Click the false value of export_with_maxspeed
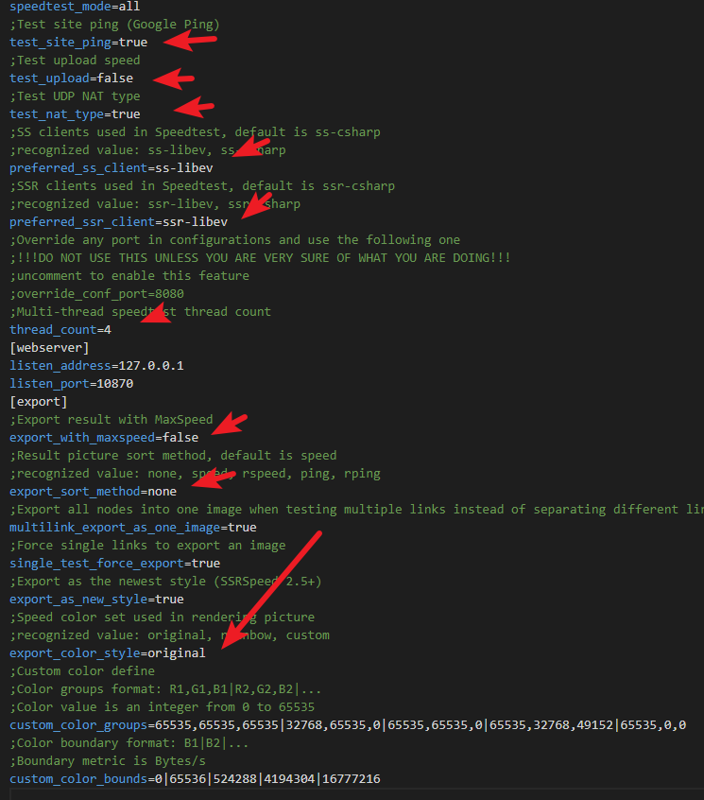Image resolution: width=704 pixels, height=800 pixels. (180, 438)
